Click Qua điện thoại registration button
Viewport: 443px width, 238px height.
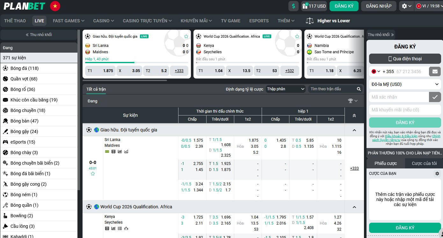coord(405,59)
